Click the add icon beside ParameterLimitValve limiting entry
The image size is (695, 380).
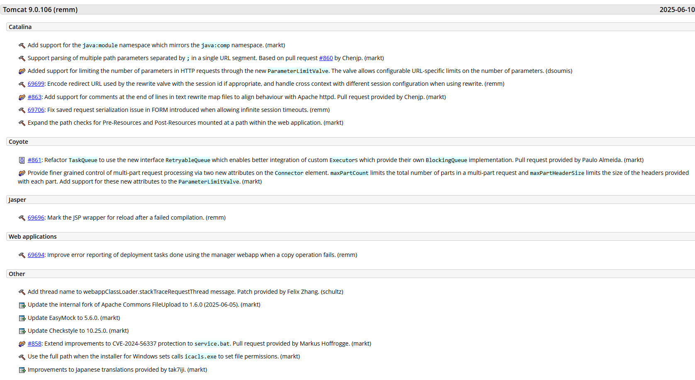(22, 71)
